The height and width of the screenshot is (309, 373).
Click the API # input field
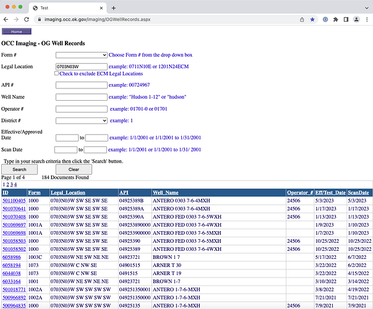point(82,85)
